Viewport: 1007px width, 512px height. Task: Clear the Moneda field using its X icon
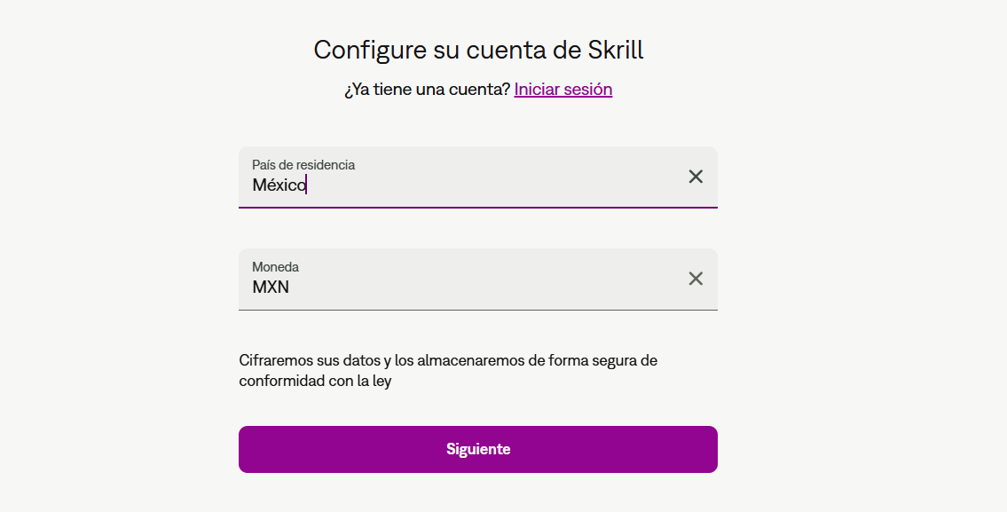[696, 279]
